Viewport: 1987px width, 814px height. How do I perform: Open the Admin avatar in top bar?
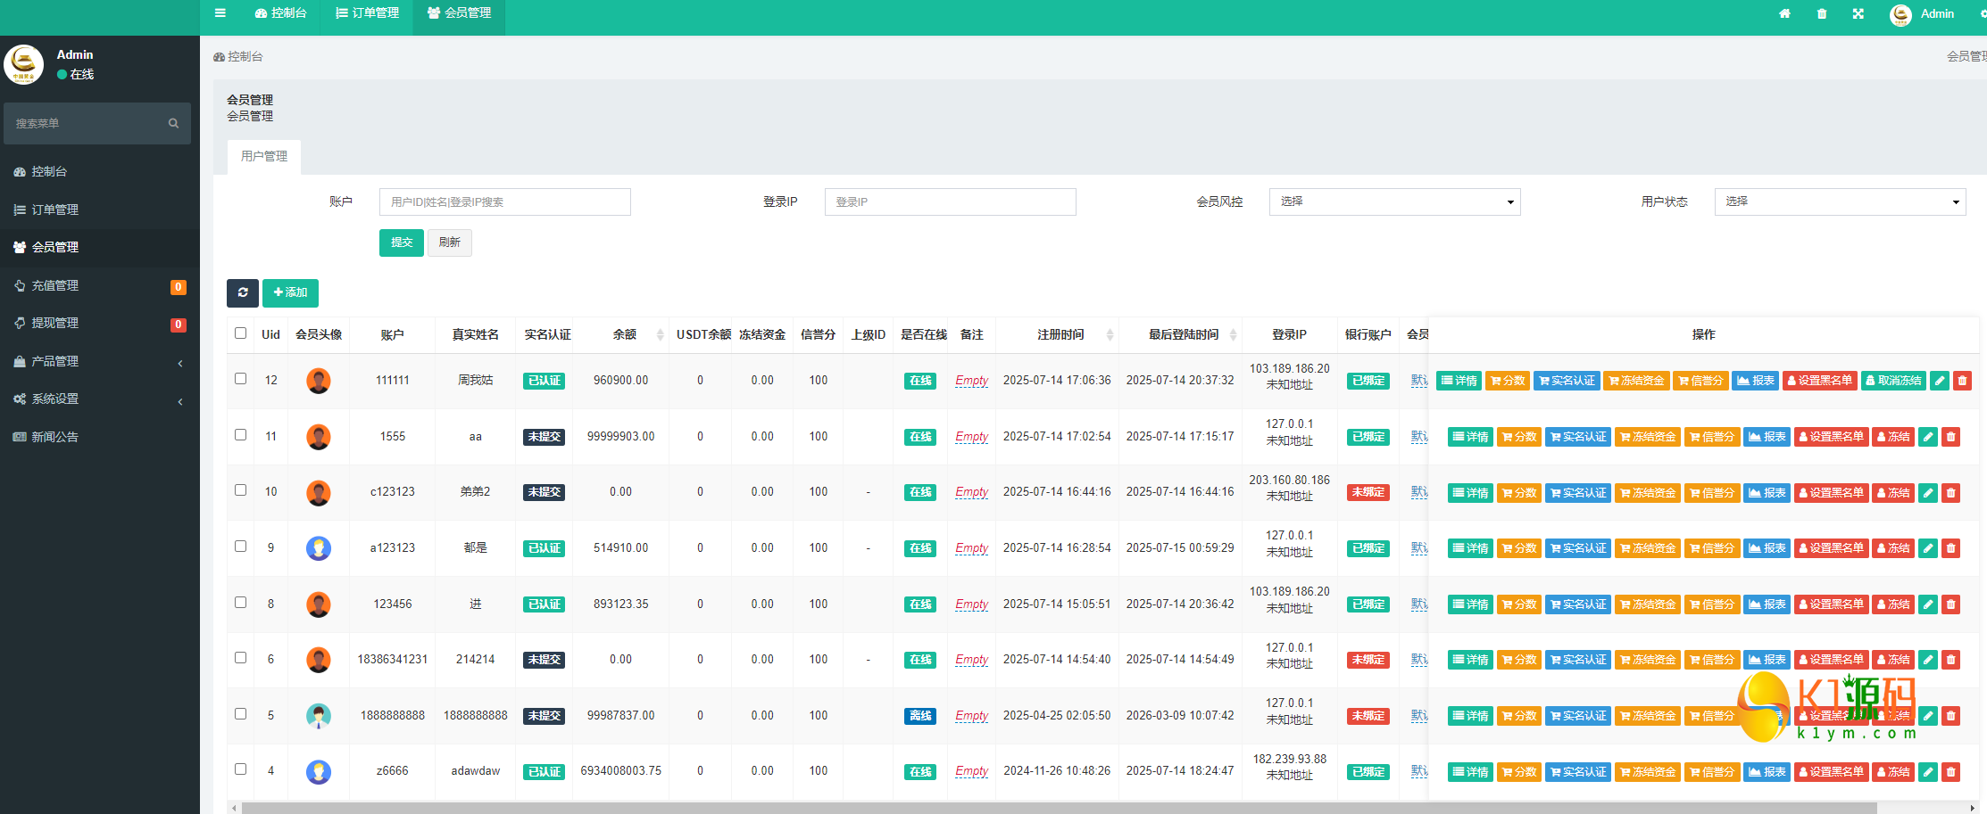click(1900, 14)
